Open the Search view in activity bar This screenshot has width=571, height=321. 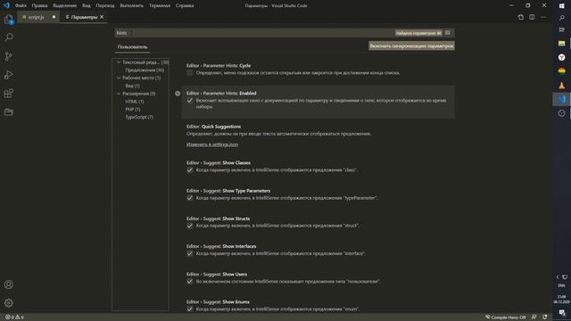click(9, 37)
